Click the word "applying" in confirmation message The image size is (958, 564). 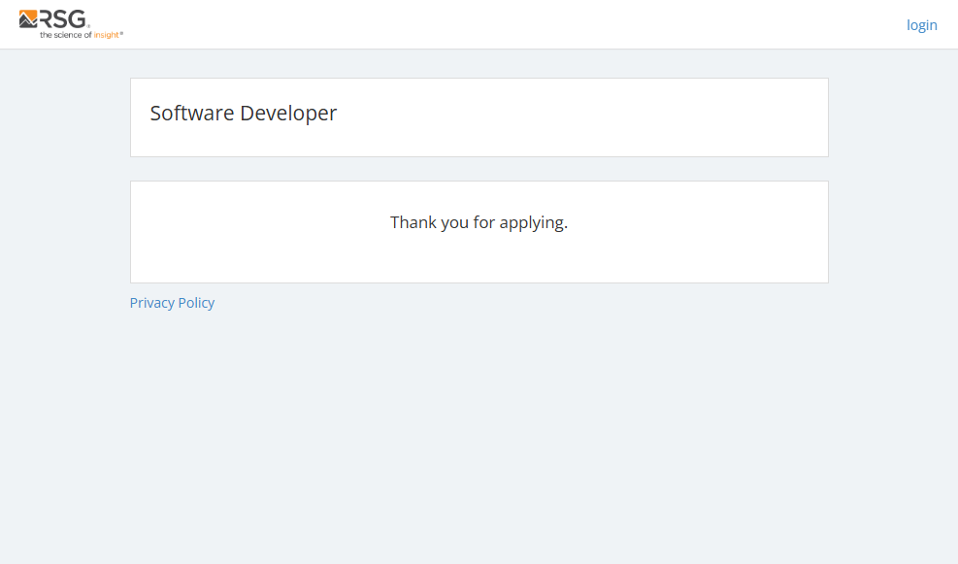531,222
